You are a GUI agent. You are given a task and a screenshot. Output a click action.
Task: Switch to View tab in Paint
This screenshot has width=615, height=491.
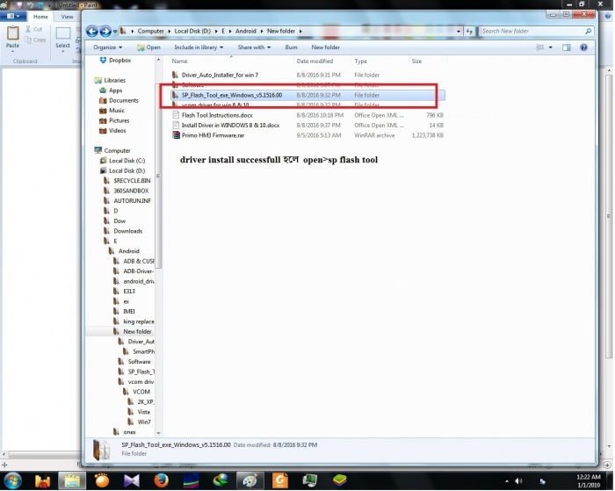67,17
